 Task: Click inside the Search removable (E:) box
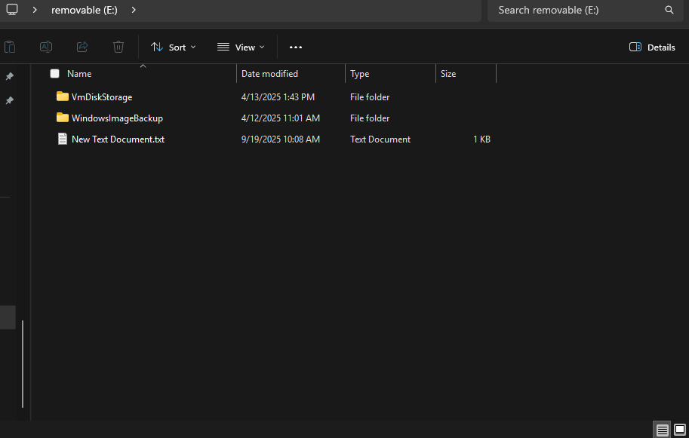pos(574,10)
